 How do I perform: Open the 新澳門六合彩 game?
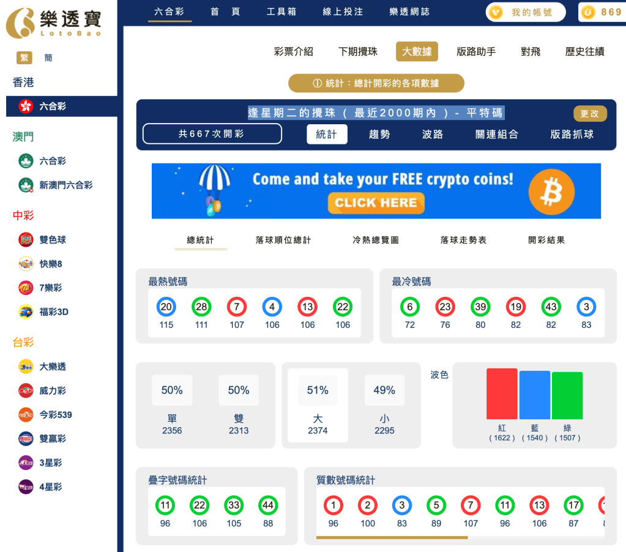point(65,185)
